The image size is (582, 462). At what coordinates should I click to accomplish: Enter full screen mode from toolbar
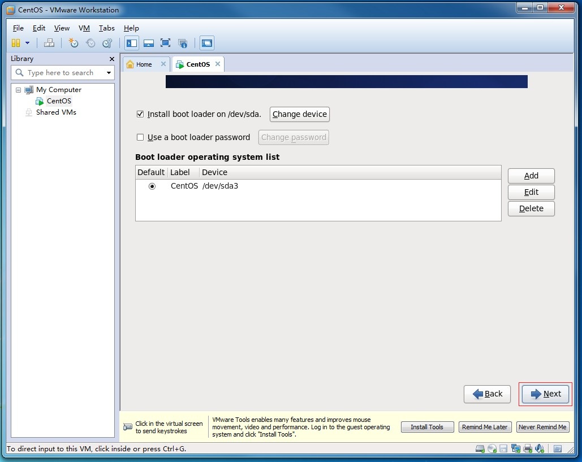165,43
